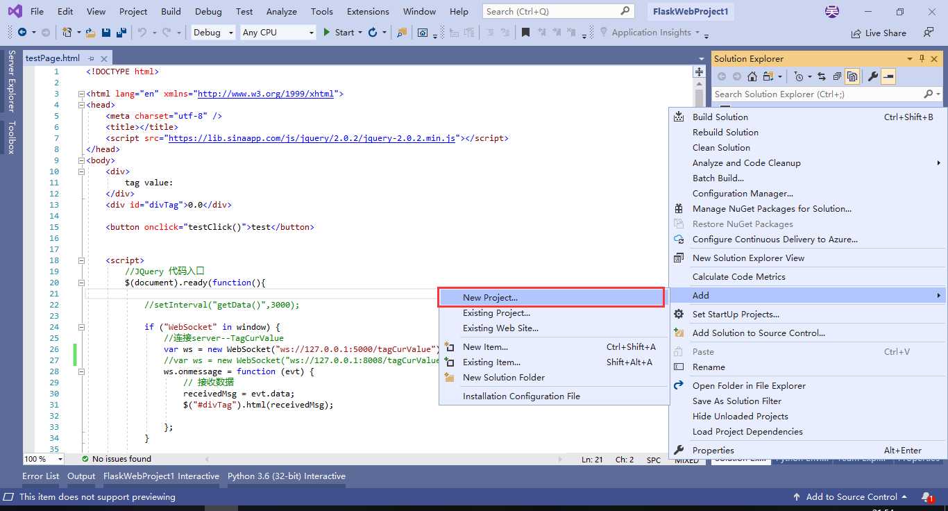Open the Toolbox side tab

(11, 137)
